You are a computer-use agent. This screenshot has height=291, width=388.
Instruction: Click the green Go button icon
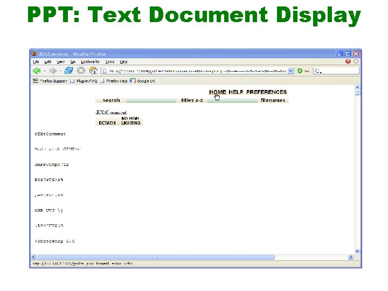click(300, 71)
